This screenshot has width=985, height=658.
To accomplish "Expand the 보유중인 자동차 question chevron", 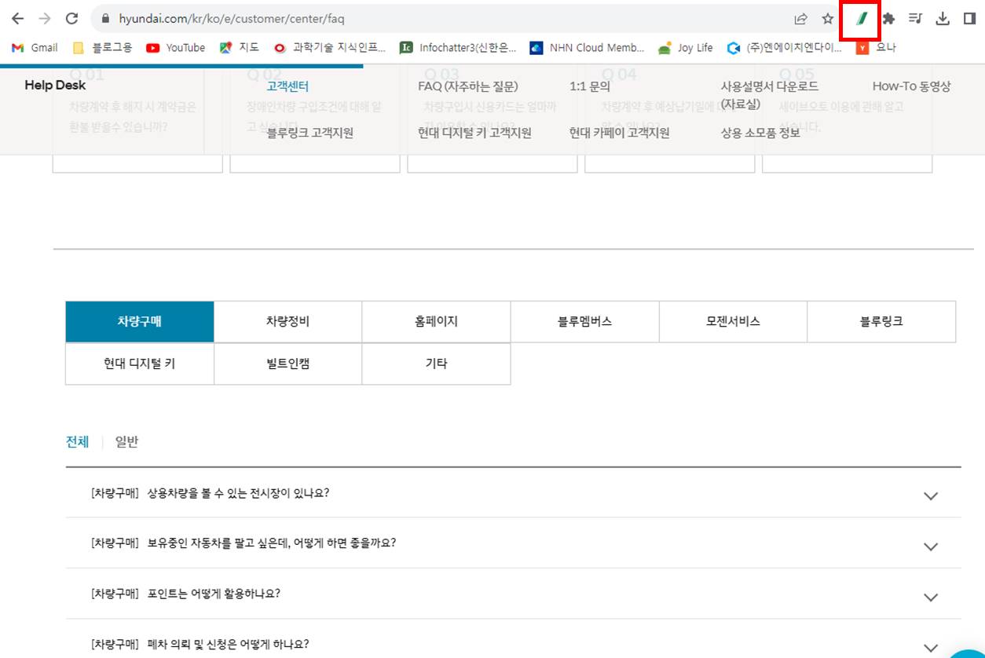I will [931, 547].
